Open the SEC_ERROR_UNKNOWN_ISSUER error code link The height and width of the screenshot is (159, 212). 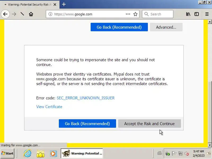(86, 98)
